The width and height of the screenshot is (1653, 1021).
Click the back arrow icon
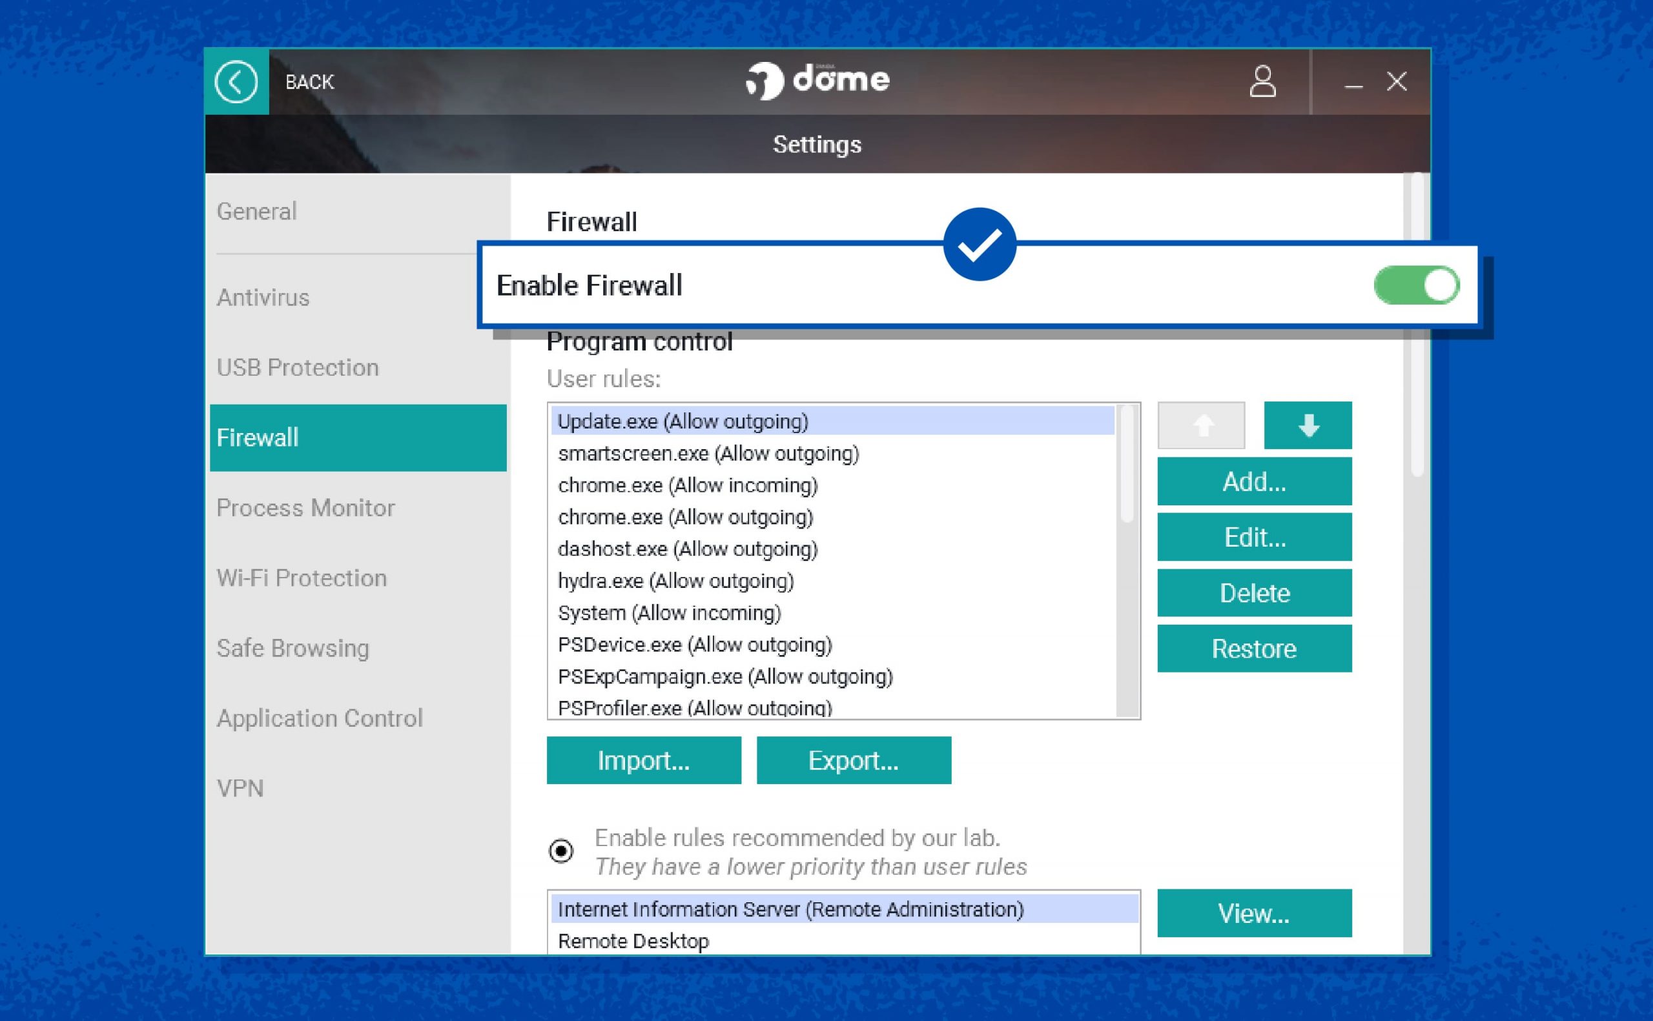236,82
